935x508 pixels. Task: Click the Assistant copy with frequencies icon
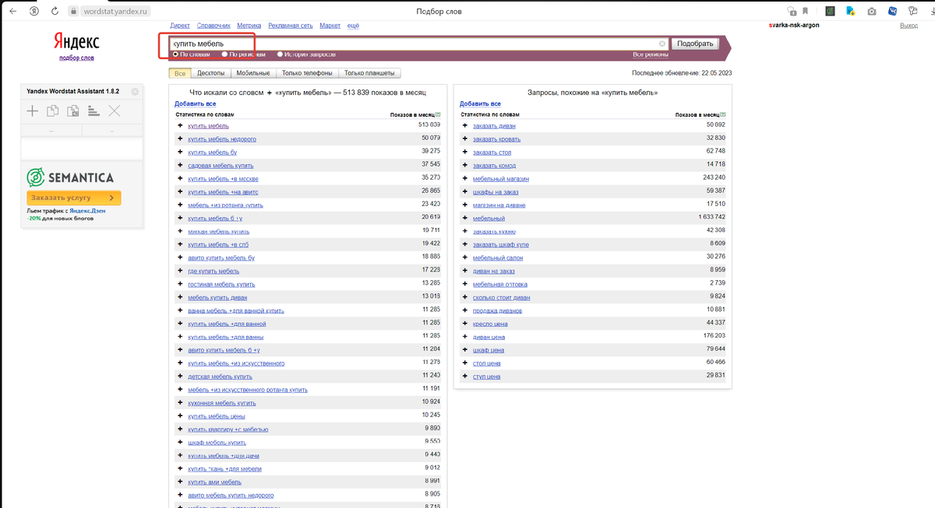[73, 111]
